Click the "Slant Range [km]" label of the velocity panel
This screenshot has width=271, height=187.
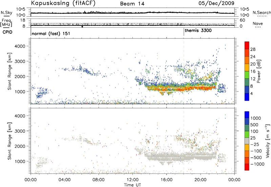pyautogui.click(x=9, y=141)
